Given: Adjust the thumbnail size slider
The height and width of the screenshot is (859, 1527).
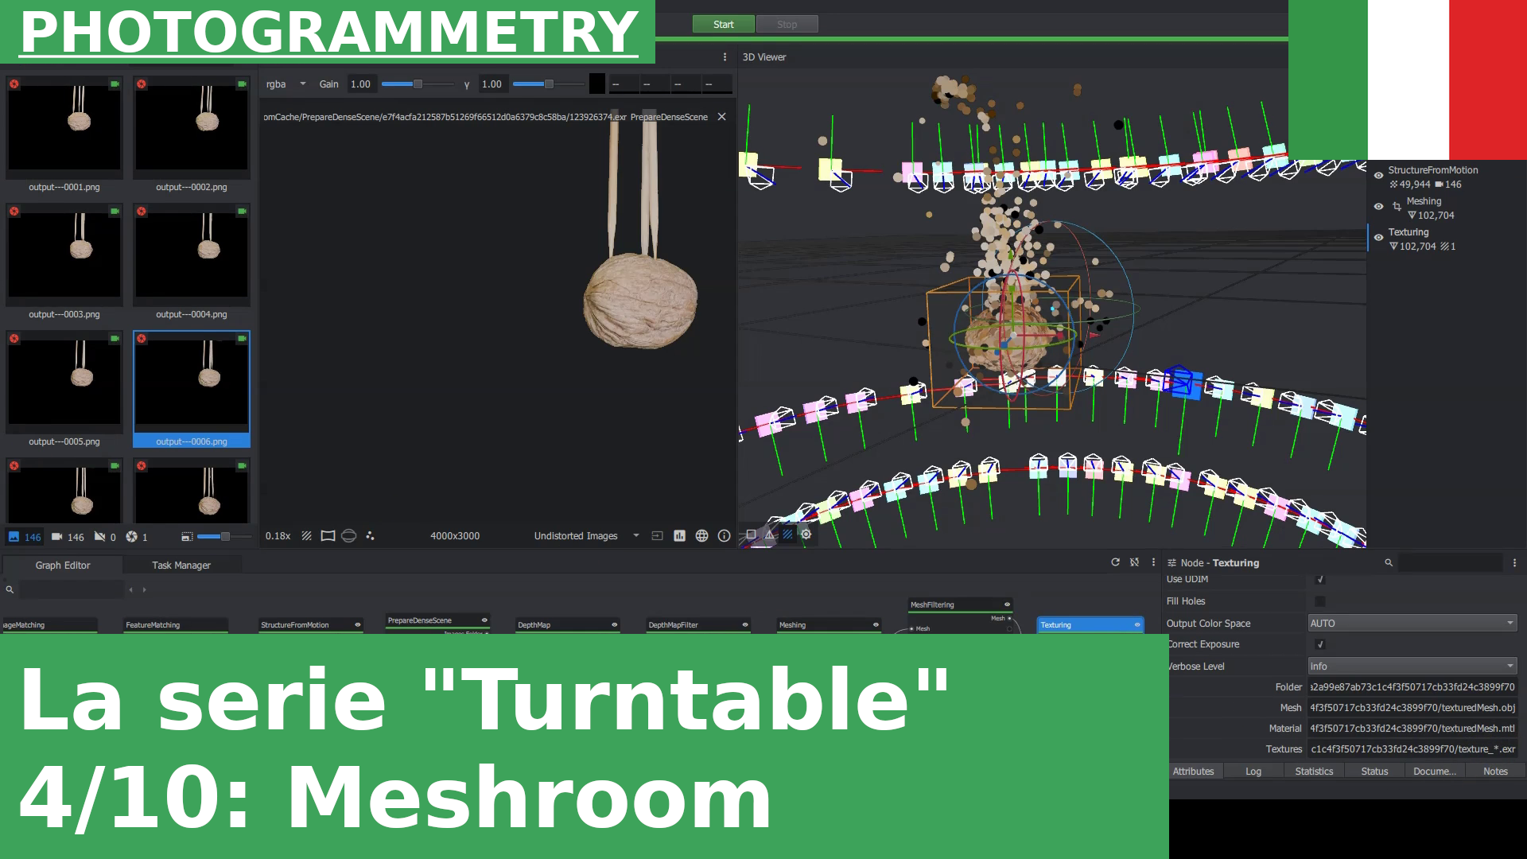Looking at the screenshot, I should click(x=225, y=537).
